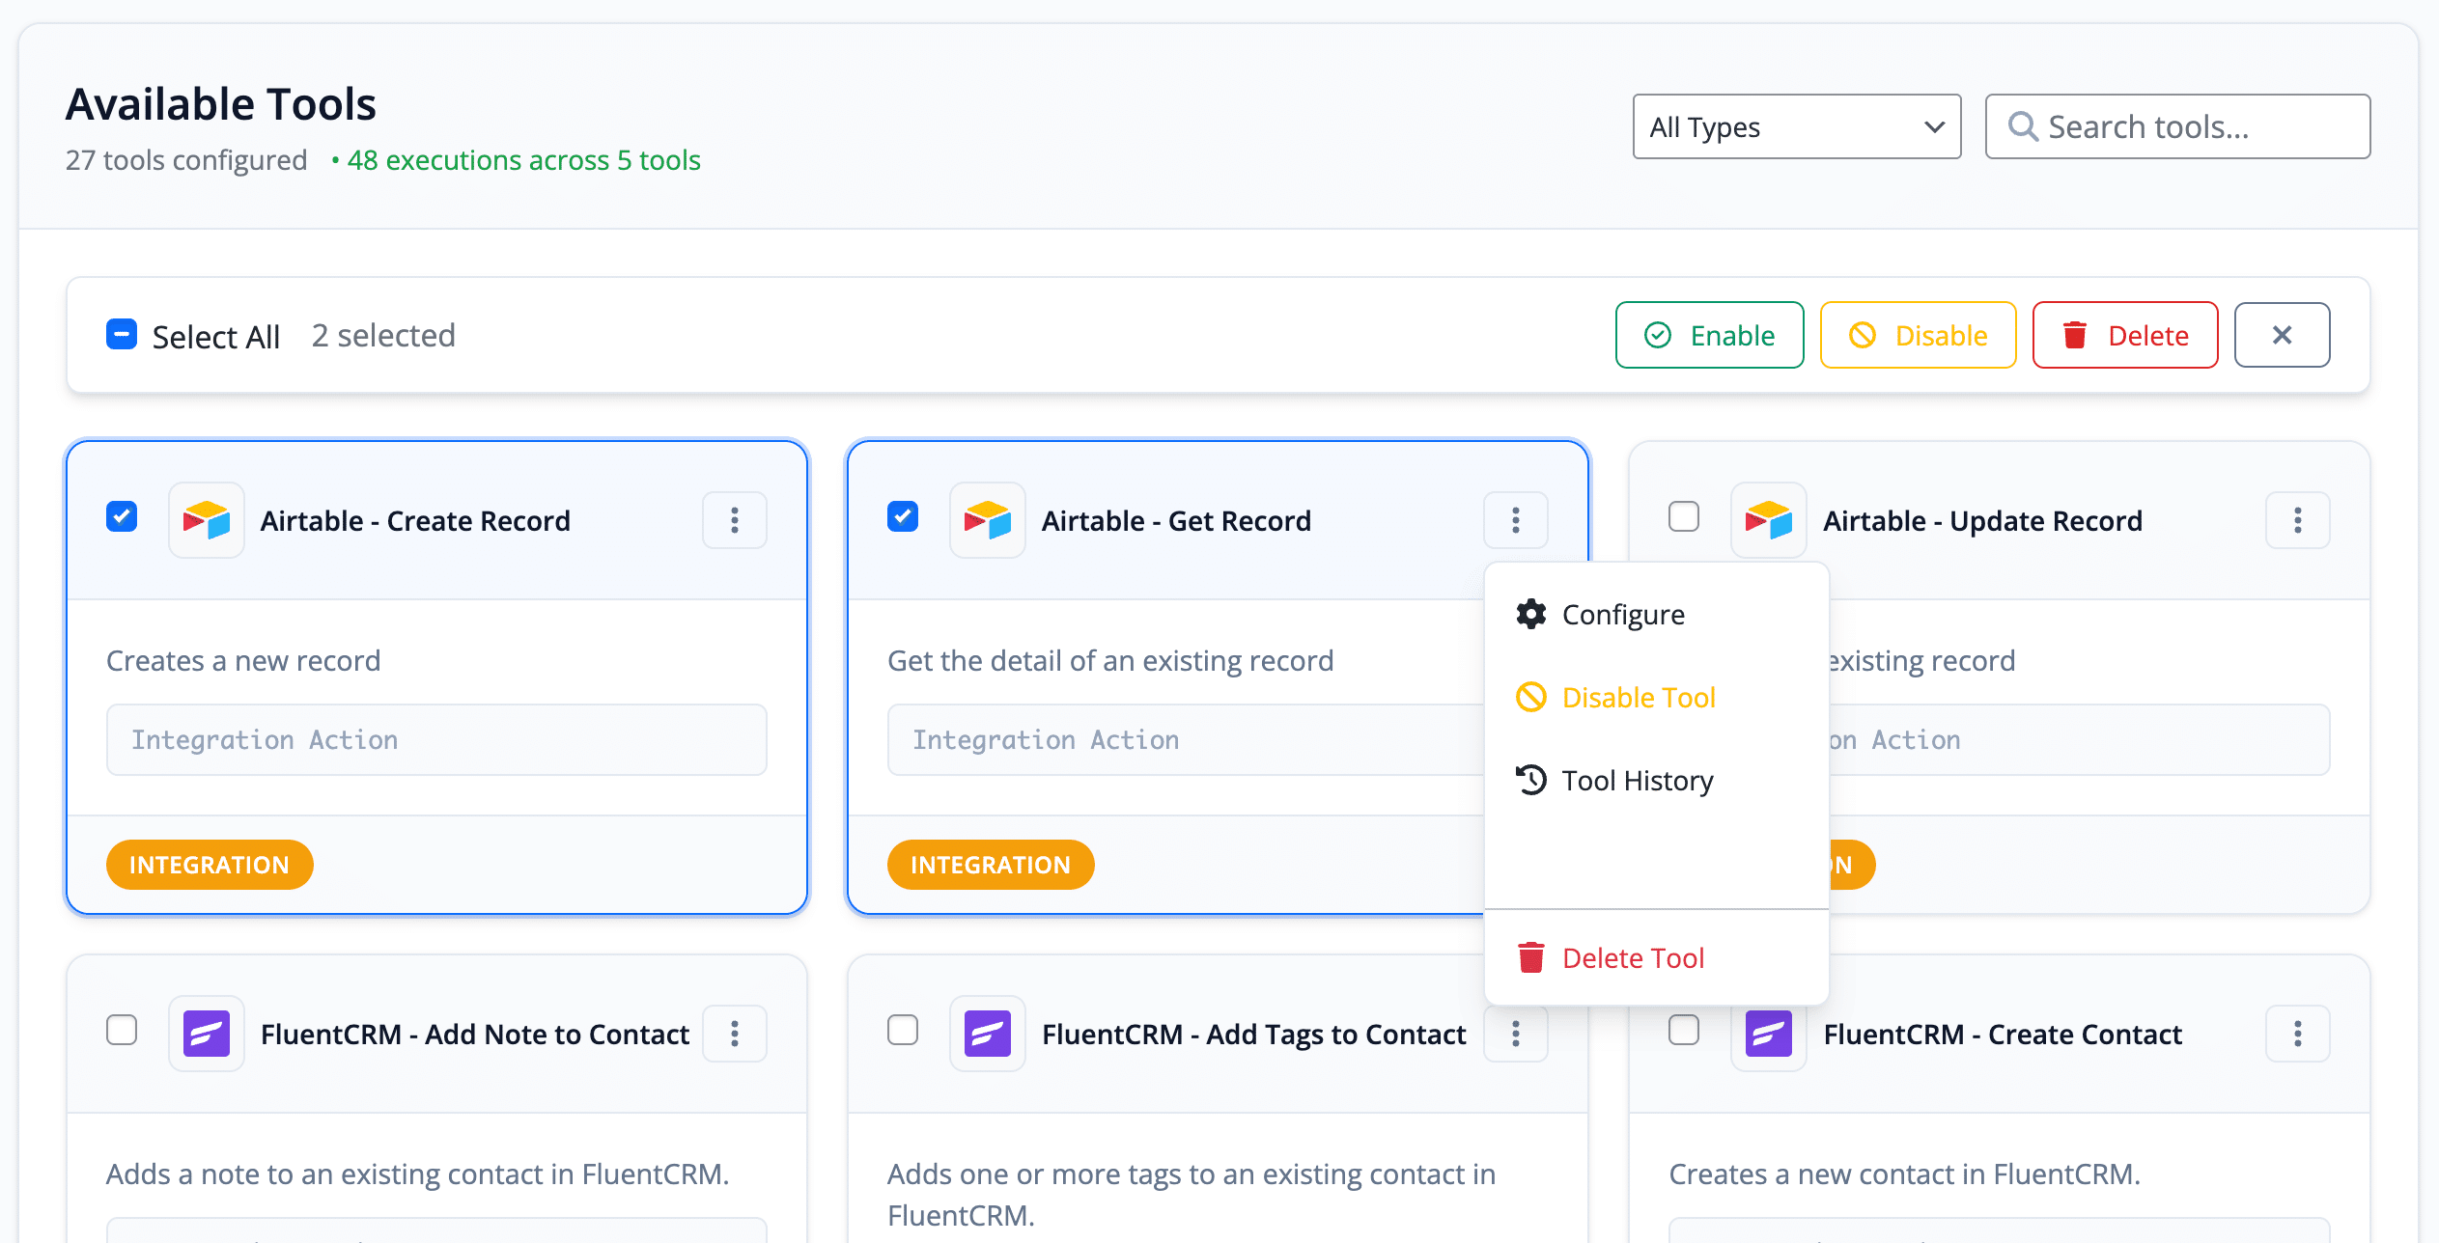Click the magnifier icon in search box
Screen dimensions: 2439x1243
click(x=2022, y=126)
